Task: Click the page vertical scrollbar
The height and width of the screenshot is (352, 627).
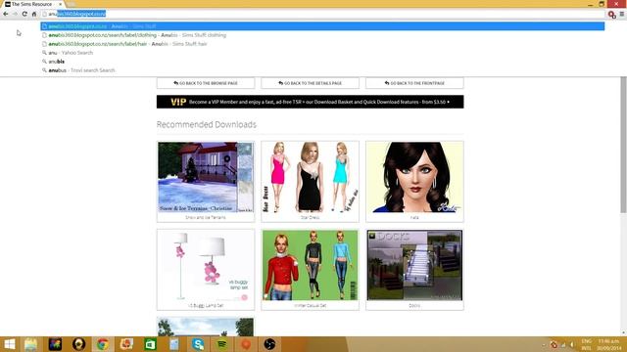Action: click(x=623, y=146)
